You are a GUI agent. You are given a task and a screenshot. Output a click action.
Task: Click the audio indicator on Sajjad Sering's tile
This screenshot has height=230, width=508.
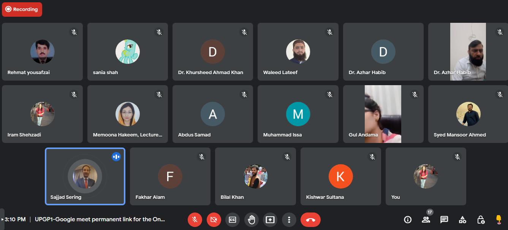coord(116,157)
